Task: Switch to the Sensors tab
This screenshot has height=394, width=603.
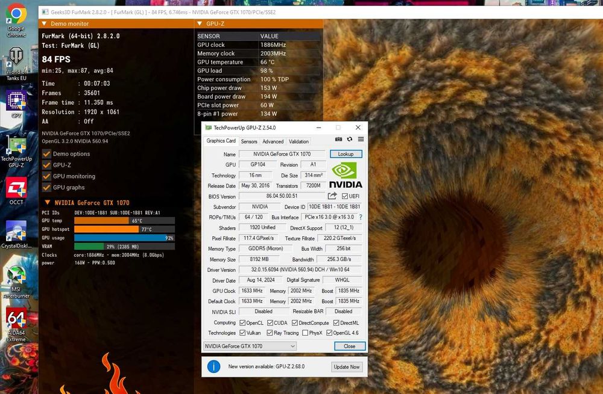Action: point(249,141)
